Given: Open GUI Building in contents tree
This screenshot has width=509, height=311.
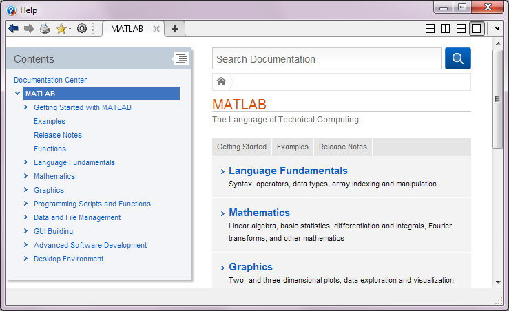Looking at the screenshot, I should (53, 231).
